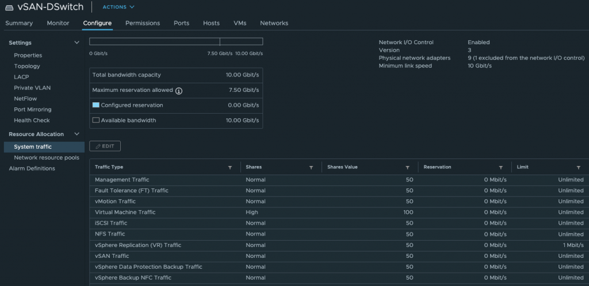Click the Physical network adapters value

pos(526,58)
